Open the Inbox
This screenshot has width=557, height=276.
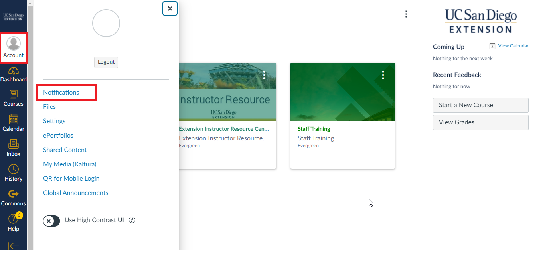(x=14, y=148)
